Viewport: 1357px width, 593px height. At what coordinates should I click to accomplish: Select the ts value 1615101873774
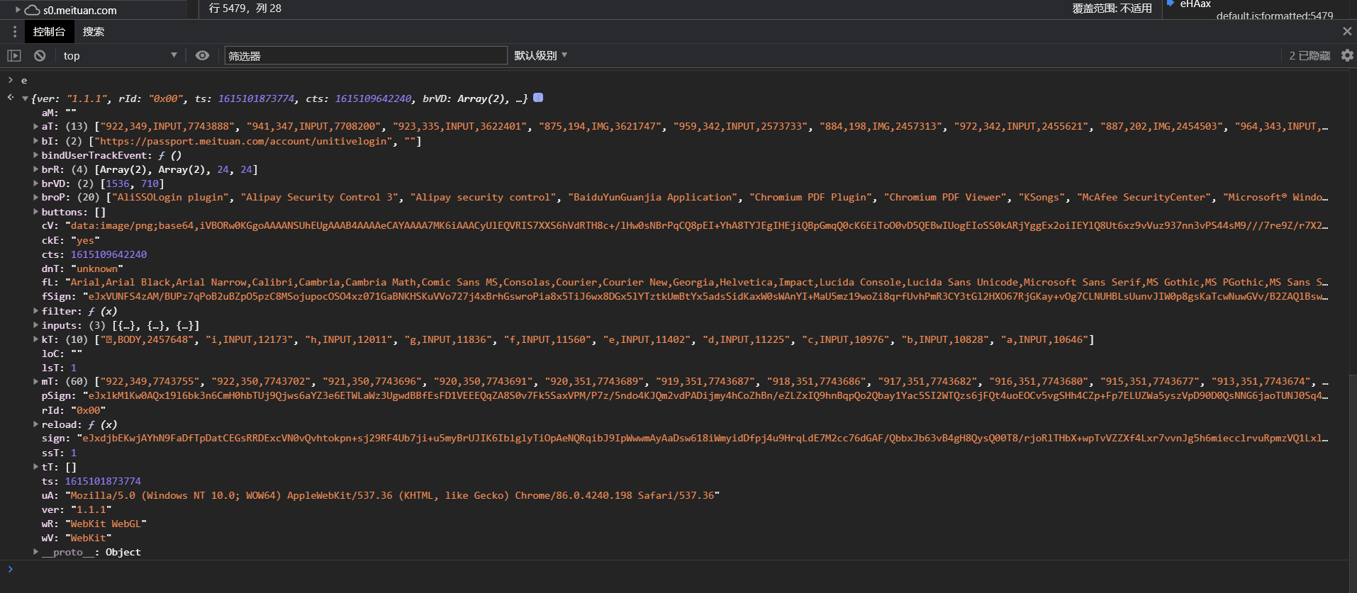(x=103, y=481)
